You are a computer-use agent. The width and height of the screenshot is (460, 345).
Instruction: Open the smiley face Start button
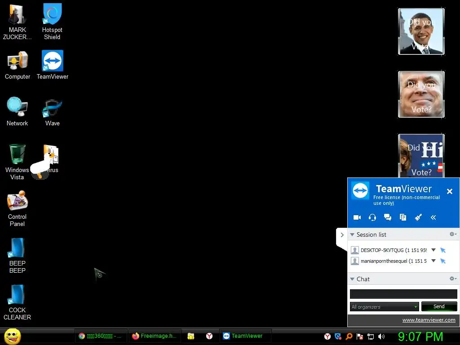click(x=12, y=336)
